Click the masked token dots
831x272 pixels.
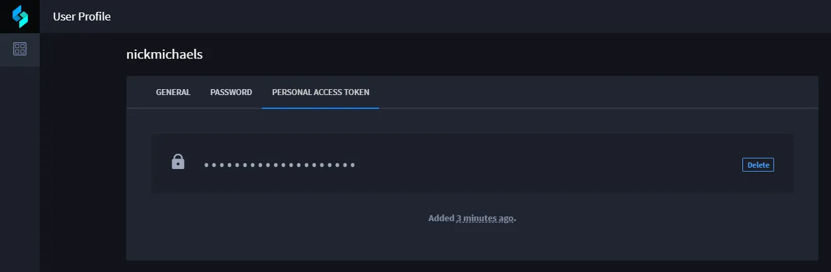[x=279, y=165]
